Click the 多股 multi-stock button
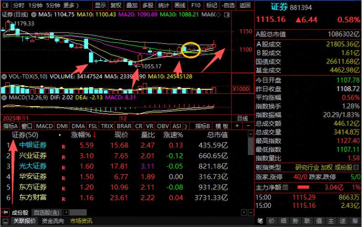Image resolution: width=362 pixels, height=227 pixels. pyautogui.click(x=148, y=5)
